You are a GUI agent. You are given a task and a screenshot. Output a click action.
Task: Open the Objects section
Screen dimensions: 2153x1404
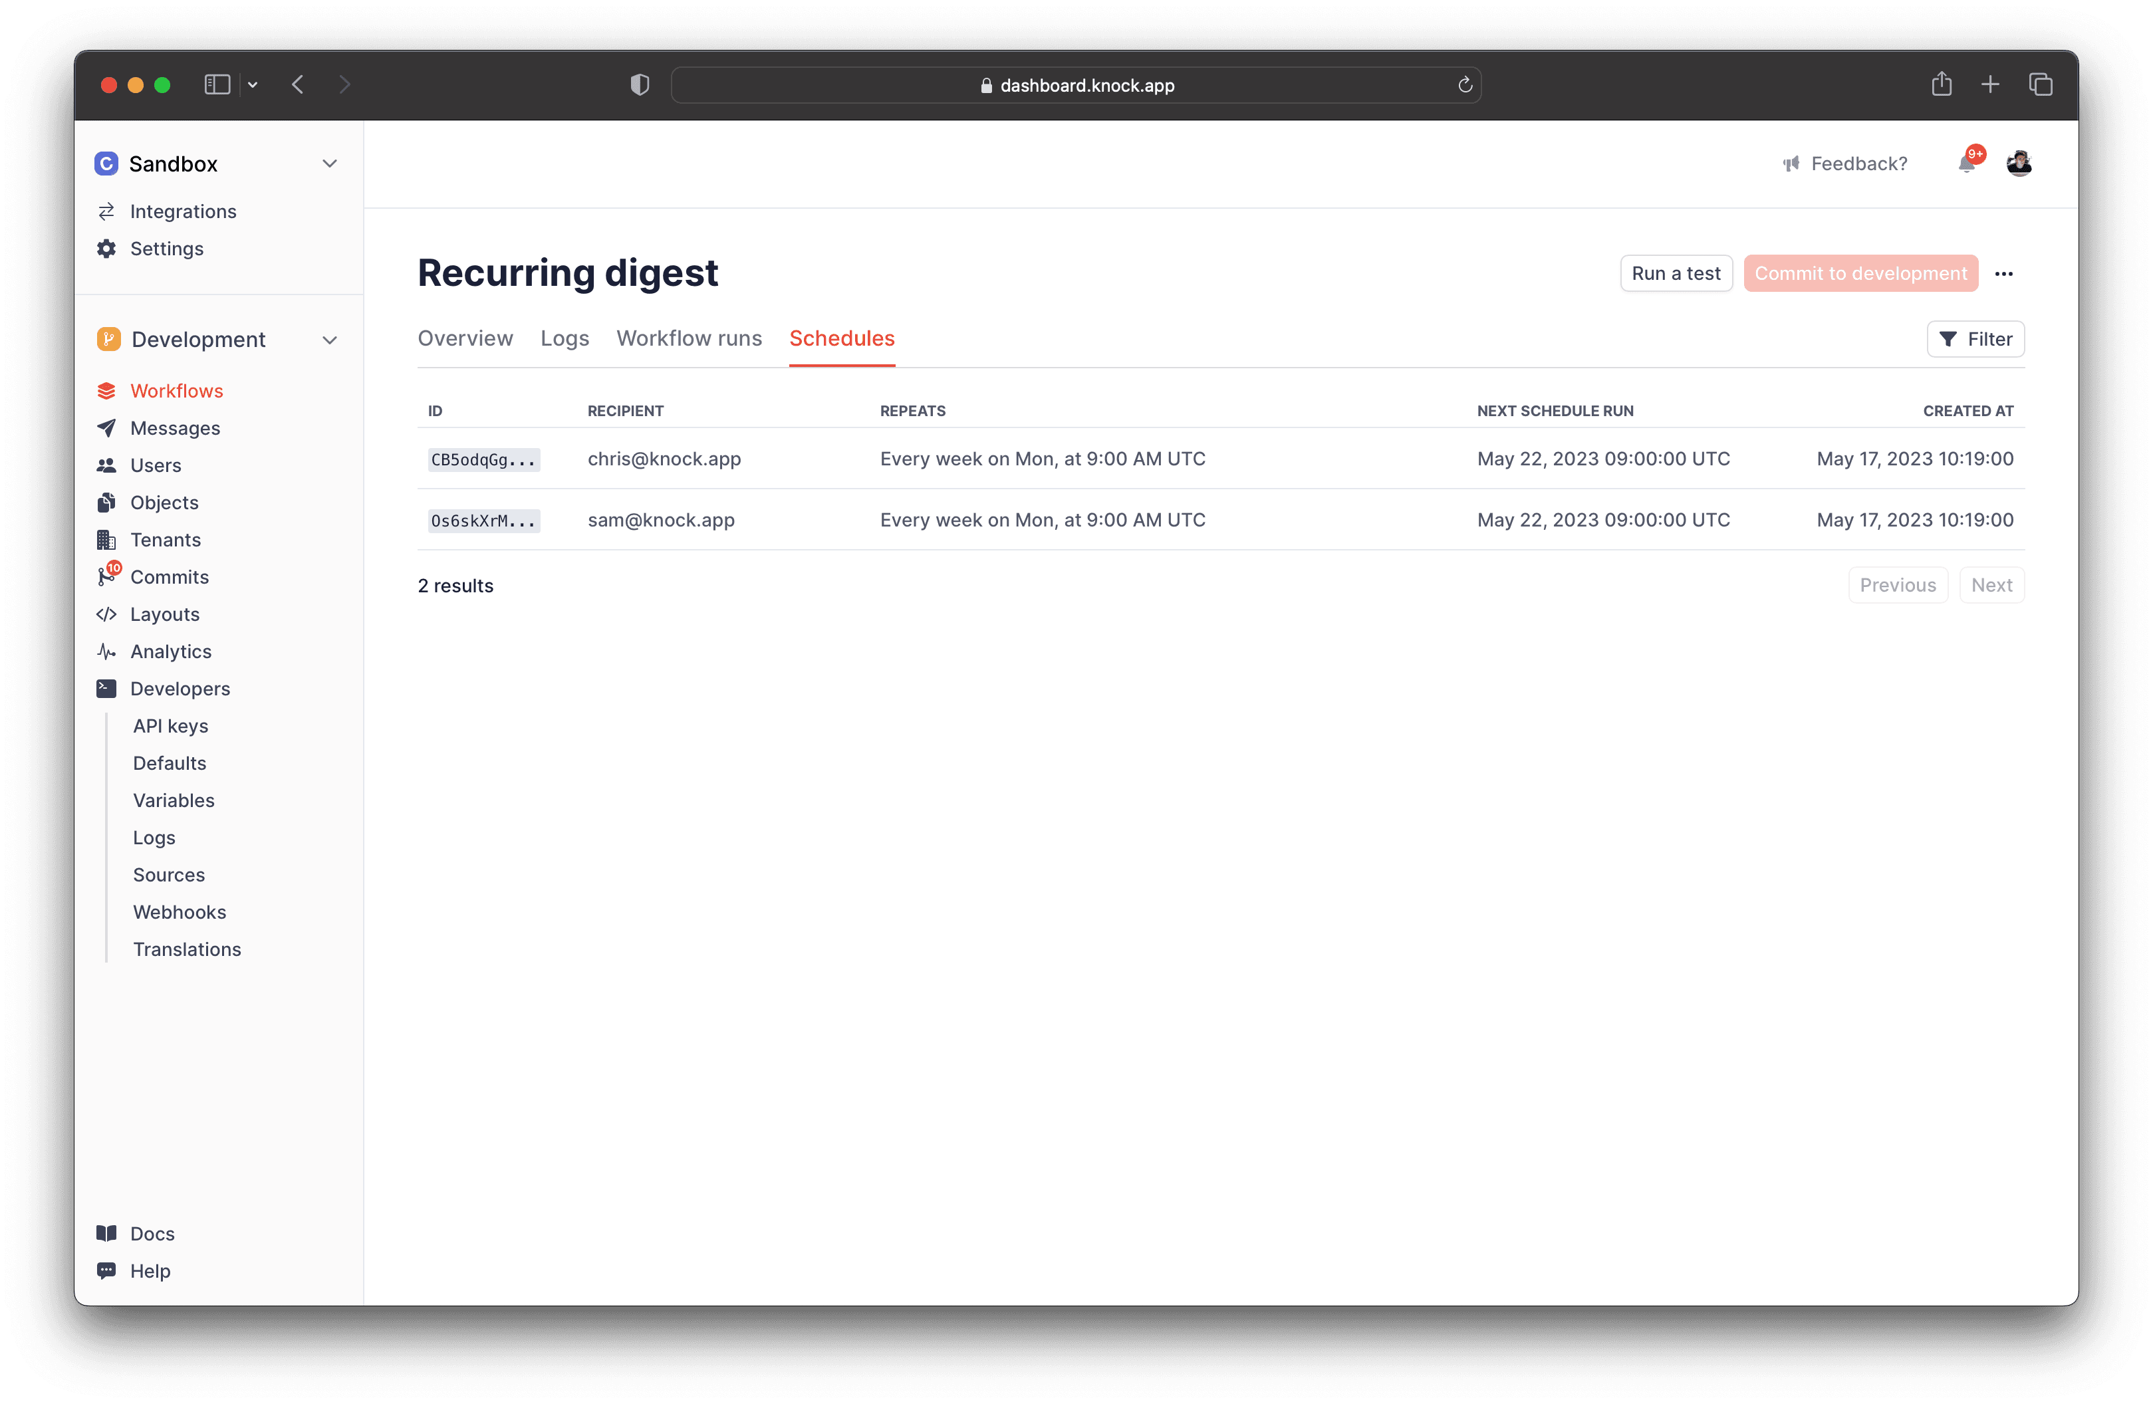164,502
